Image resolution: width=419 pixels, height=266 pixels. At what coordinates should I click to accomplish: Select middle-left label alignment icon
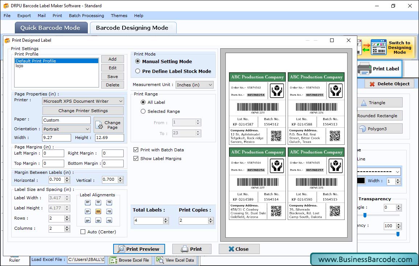[88, 212]
